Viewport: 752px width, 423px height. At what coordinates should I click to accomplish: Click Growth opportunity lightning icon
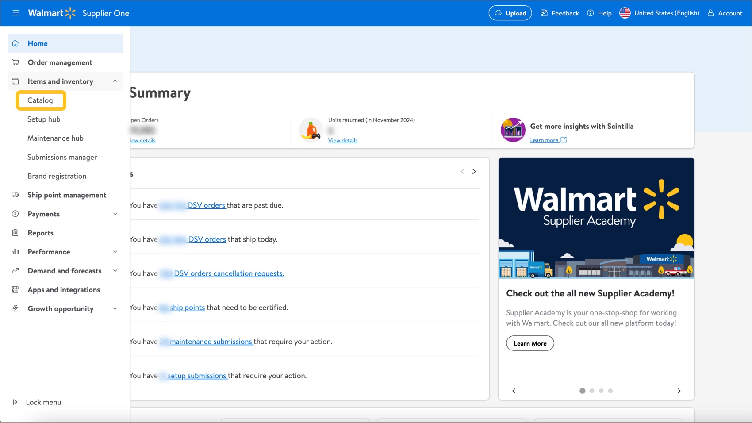click(15, 308)
